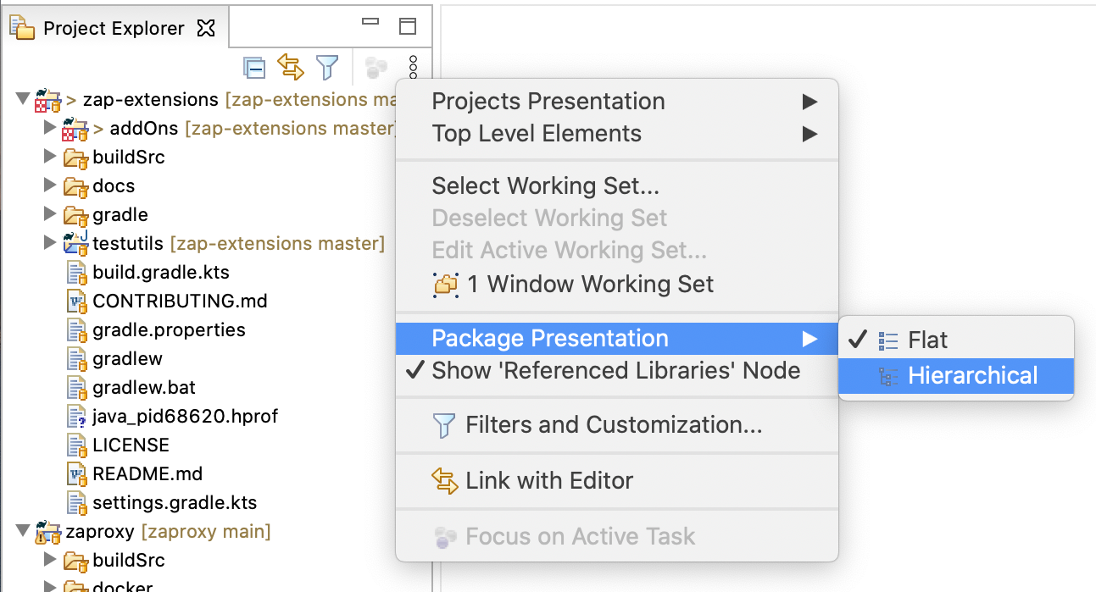Click the working set folder icon in menu

click(445, 284)
